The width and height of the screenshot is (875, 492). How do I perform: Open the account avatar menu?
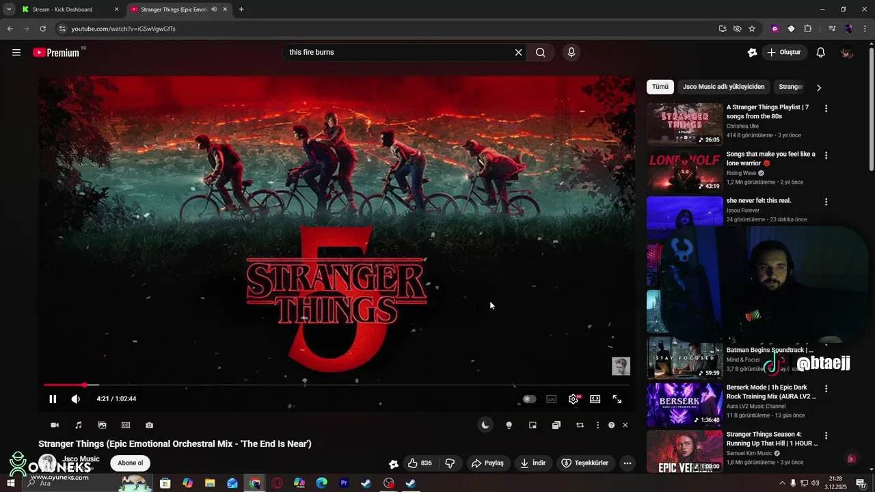[x=847, y=53]
